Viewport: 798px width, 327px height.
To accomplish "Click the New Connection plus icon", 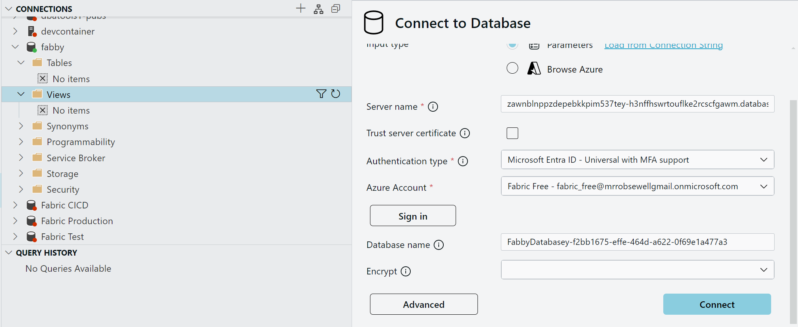I will [x=301, y=8].
